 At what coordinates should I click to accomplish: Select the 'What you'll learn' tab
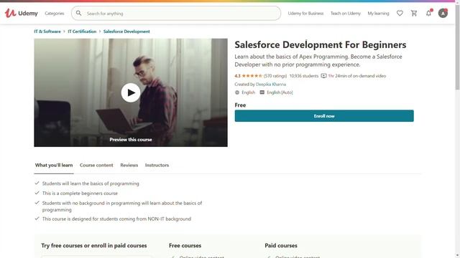tap(54, 165)
